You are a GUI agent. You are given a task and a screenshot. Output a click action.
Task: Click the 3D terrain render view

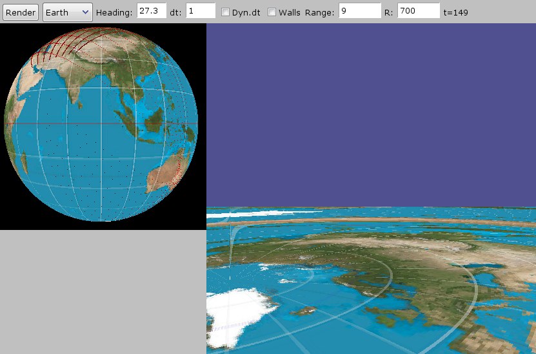point(372,189)
